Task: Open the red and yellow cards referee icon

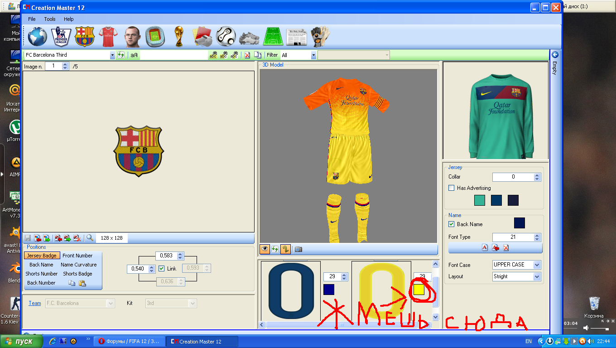Action: [203, 36]
